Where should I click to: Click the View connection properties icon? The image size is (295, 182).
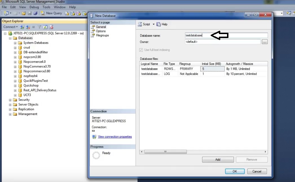[94, 137]
